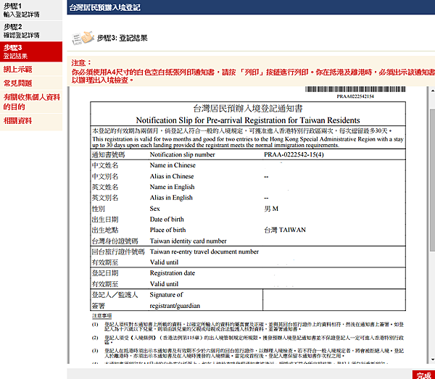The image size is (435, 379).
Task: Click the 'Registration date' label
Action: point(173,273)
